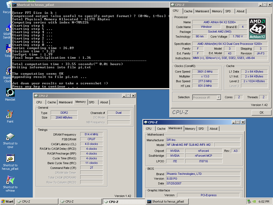Click the BIOS Date 07/25/2007 field

[x=203, y=183]
